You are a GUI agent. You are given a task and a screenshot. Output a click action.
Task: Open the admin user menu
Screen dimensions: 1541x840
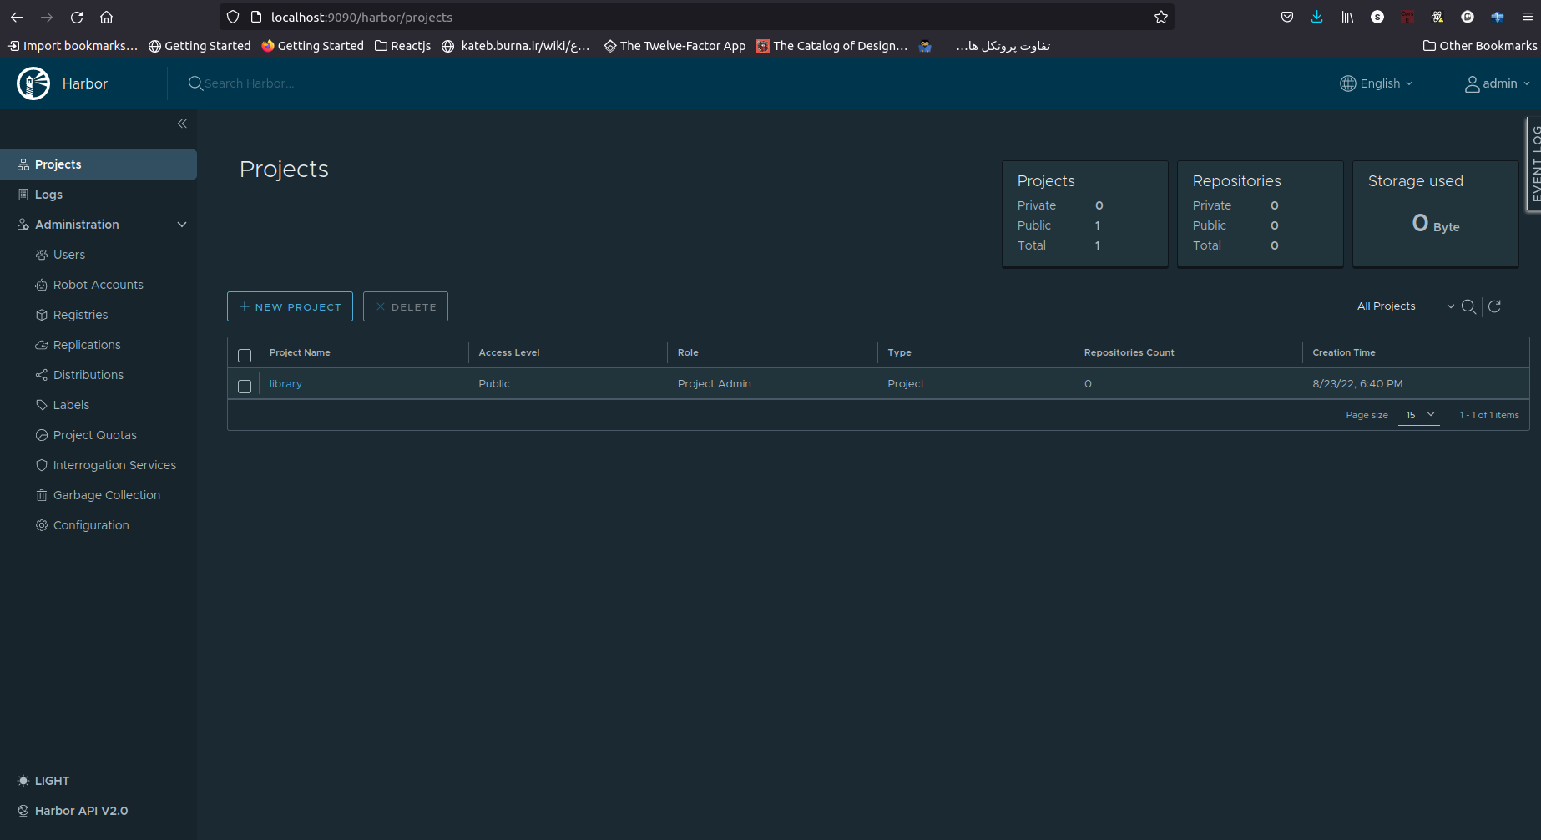(1498, 83)
